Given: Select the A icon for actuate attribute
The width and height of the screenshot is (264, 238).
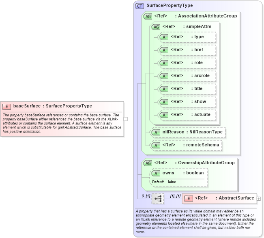Looking at the screenshot, I should 164,115.
